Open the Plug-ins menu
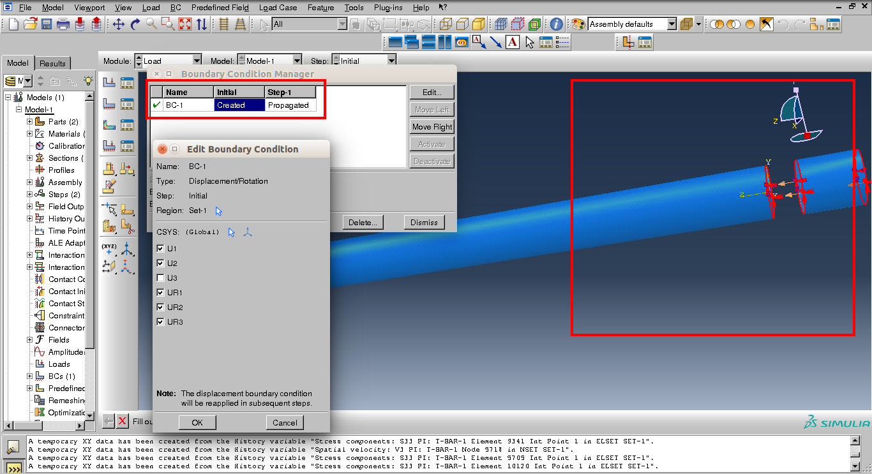This screenshot has height=474, width=872. coord(387,8)
